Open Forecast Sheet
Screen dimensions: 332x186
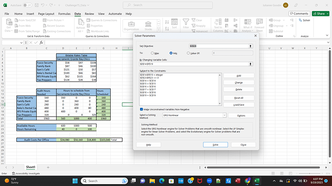coord(259,25)
